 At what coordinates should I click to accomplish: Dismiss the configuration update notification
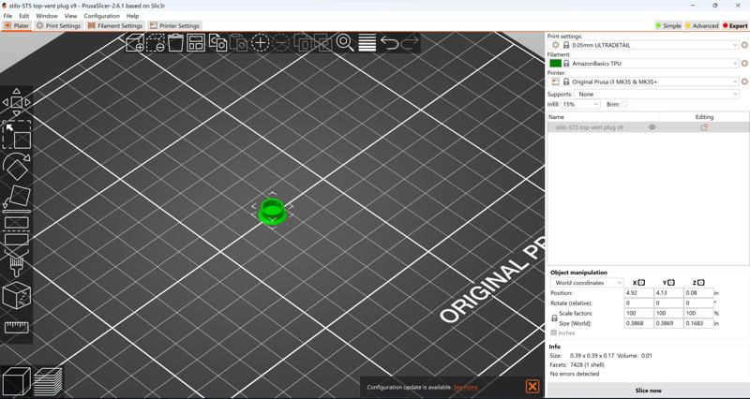532,387
